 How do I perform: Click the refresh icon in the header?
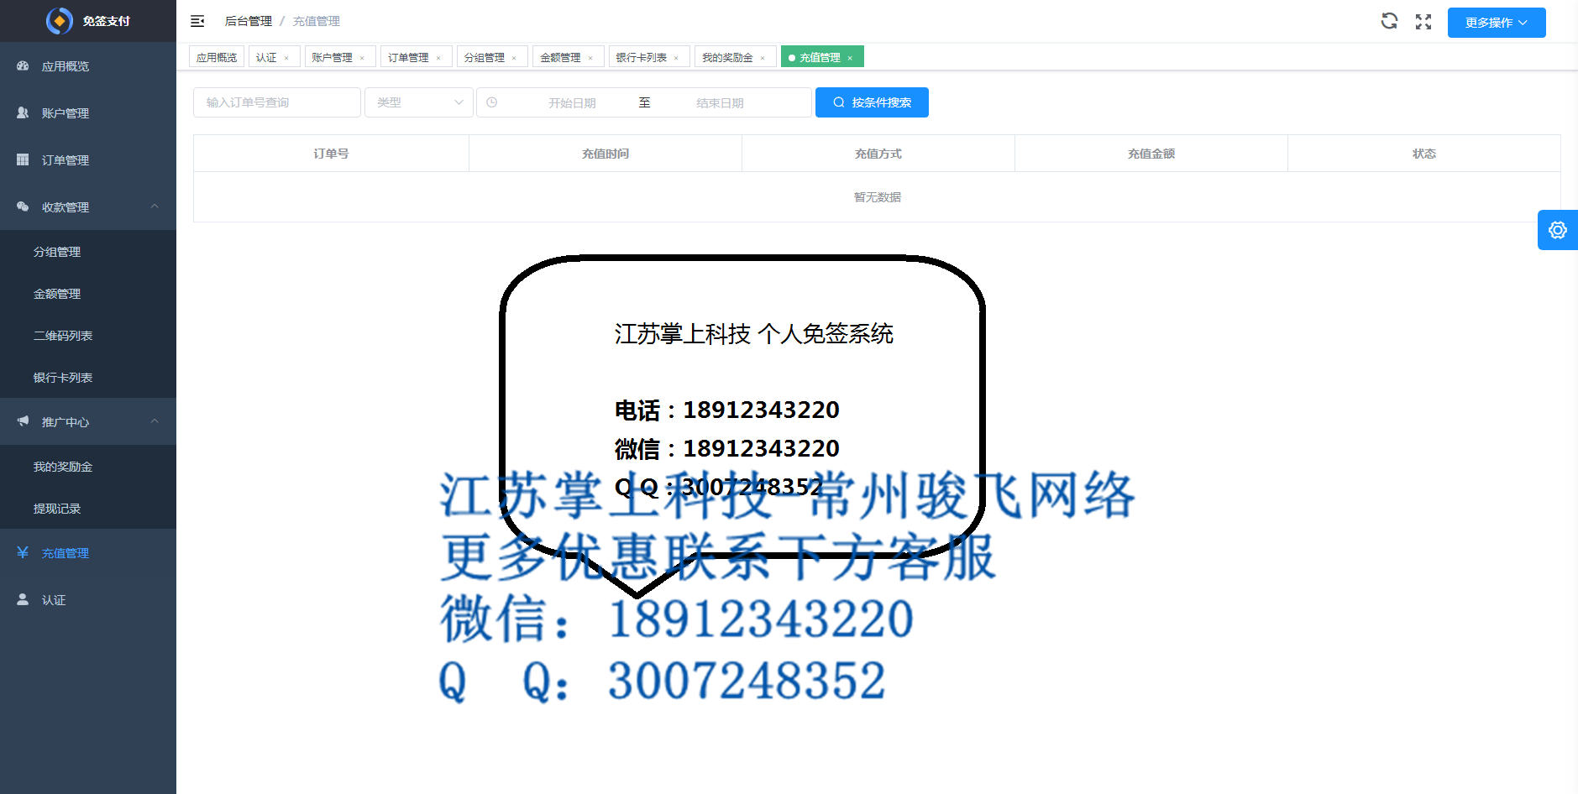[1389, 21]
